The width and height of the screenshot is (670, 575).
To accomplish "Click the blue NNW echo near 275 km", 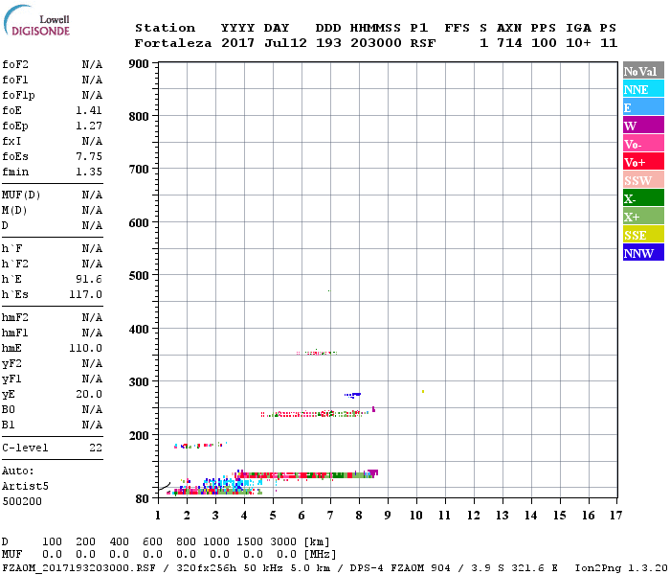I will pos(353,395).
